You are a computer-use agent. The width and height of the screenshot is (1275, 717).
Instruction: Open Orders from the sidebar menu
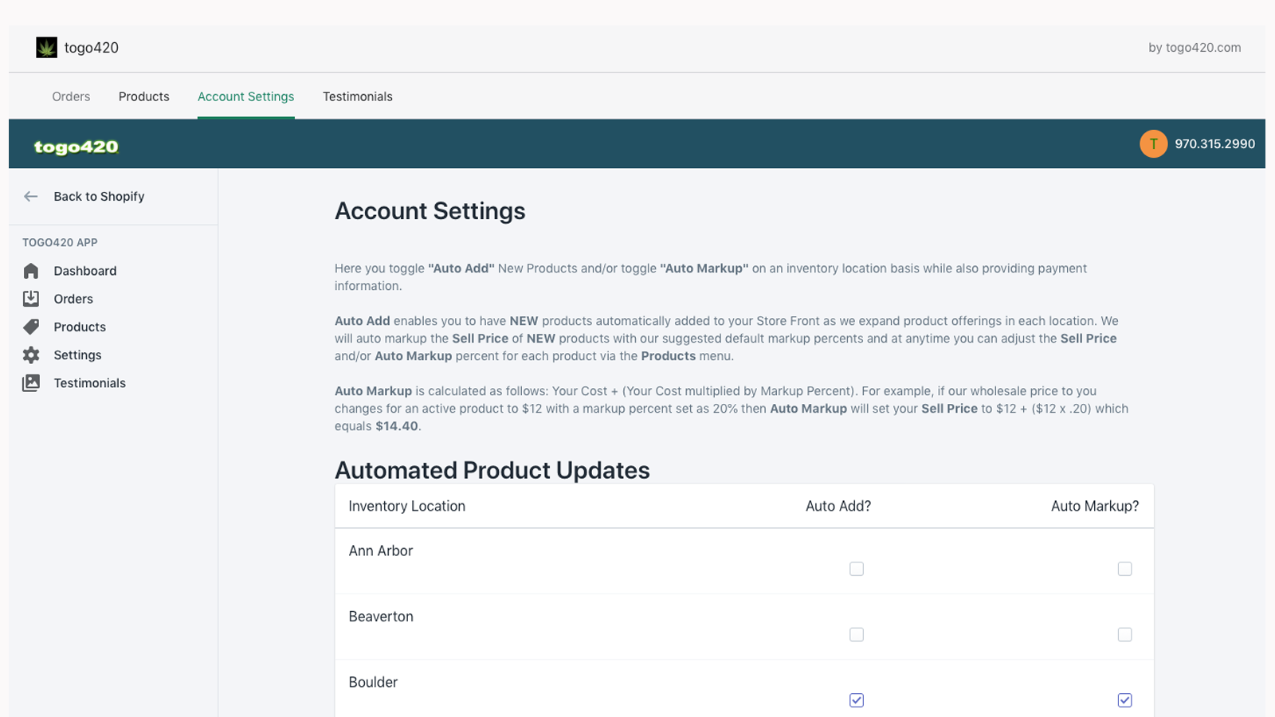pos(73,299)
